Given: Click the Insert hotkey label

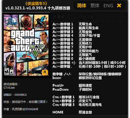Looking at the screenshot, I should tap(57, 78).
